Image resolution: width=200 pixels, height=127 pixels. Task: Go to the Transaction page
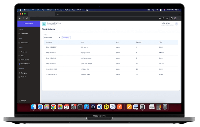tap(24, 43)
